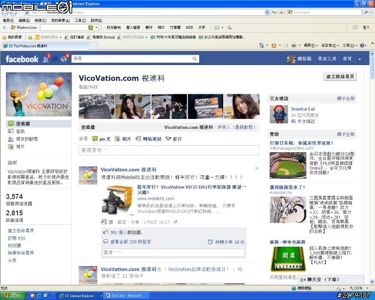Click the wall post input box
This screenshot has width=375, height=300.
[169, 150]
